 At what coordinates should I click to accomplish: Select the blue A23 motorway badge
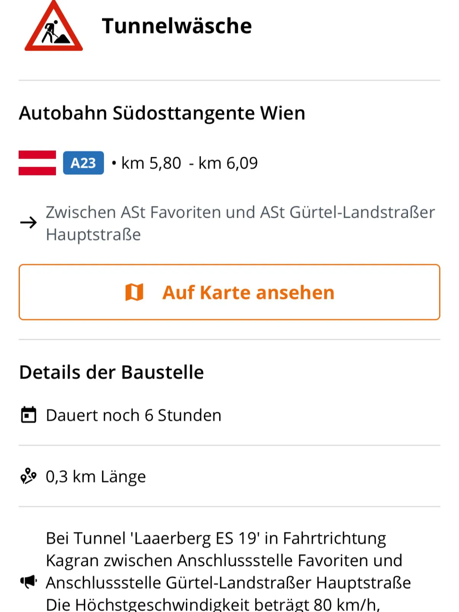pyautogui.click(x=83, y=163)
